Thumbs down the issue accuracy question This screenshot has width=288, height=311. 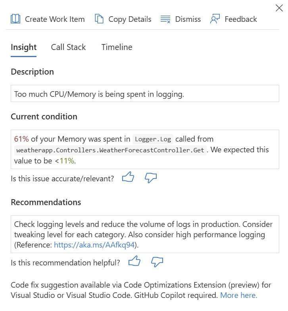pyautogui.click(x=151, y=178)
